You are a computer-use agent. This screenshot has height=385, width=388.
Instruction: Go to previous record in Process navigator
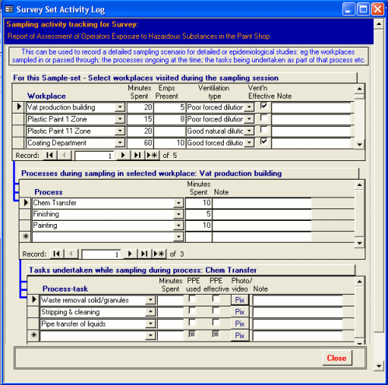[71, 254]
